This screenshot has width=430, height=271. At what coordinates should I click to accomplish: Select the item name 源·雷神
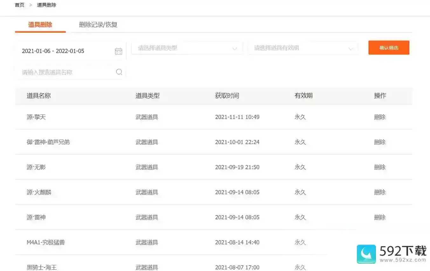pyautogui.click(x=36, y=217)
